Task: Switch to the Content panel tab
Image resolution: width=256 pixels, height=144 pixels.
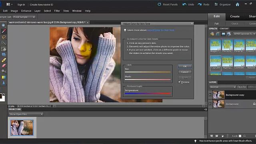Action: [224, 28]
